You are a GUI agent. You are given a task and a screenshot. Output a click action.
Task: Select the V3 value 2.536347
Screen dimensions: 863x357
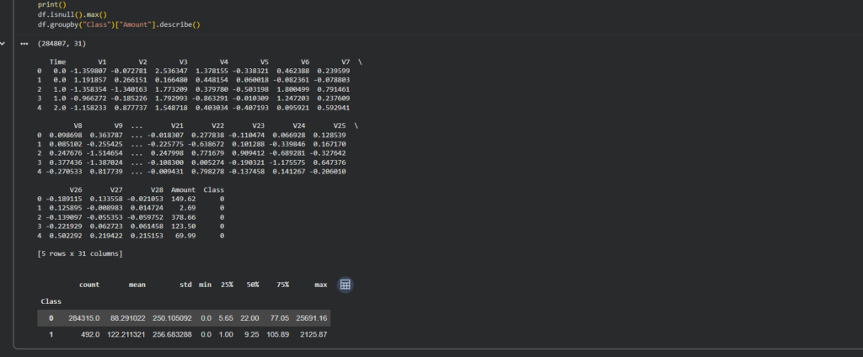(x=171, y=71)
